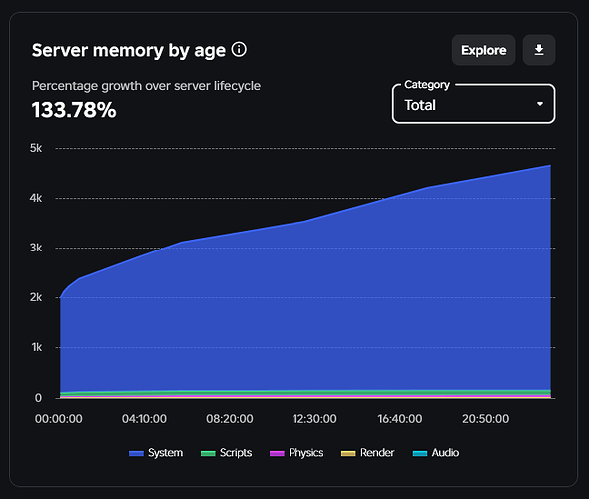
Task: Toggle the Render legend series
Action: [x=367, y=453]
